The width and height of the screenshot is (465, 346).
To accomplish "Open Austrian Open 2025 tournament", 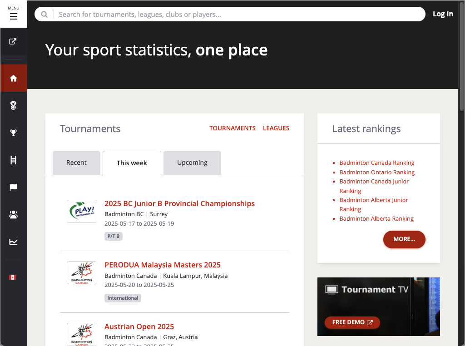I will point(139,326).
